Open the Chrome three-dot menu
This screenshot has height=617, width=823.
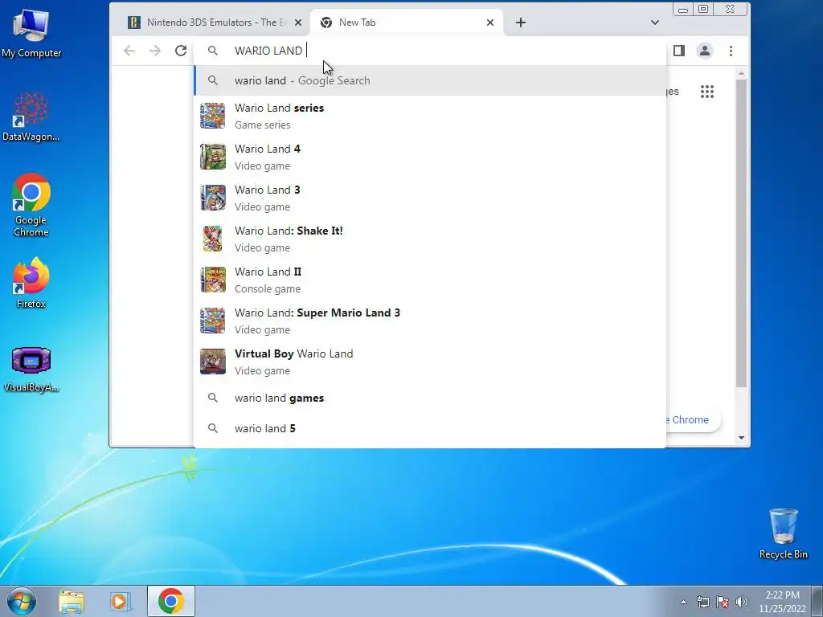pos(731,51)
